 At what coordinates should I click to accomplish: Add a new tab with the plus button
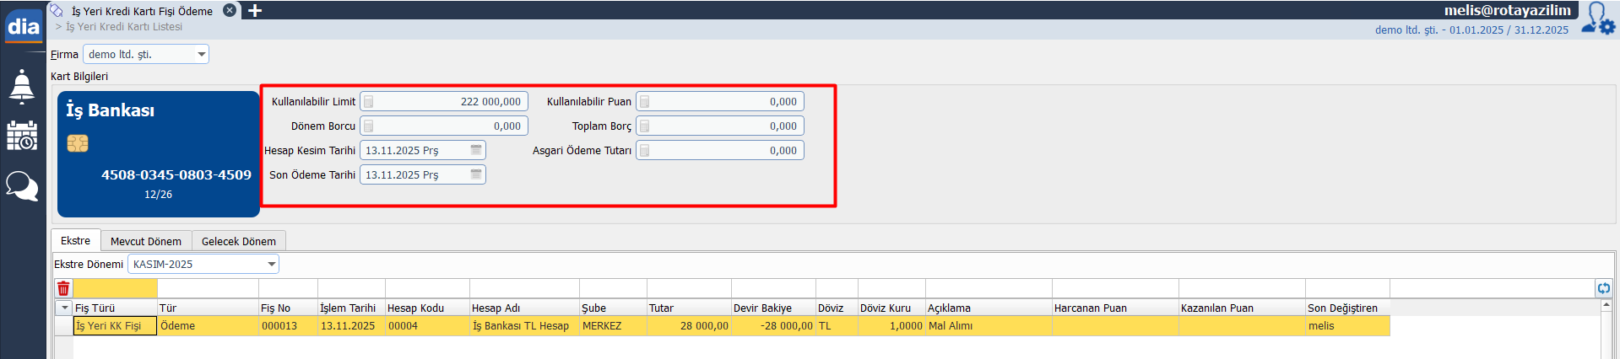coord(255,11)
